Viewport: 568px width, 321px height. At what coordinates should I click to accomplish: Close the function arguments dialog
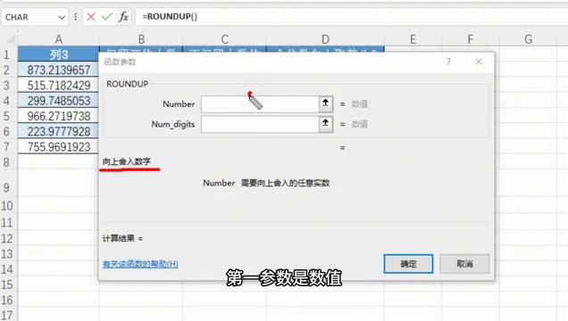click(479, 62)
